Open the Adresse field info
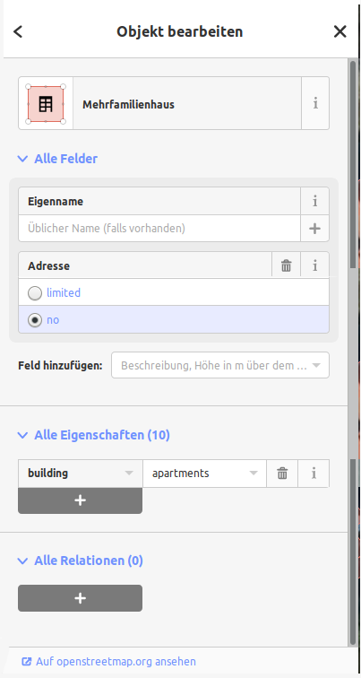The height and width of the screenshot is (678, 361). coord(314,265)
